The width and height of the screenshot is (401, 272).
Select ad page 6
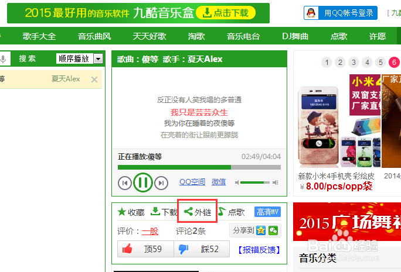tap(394, 62)
